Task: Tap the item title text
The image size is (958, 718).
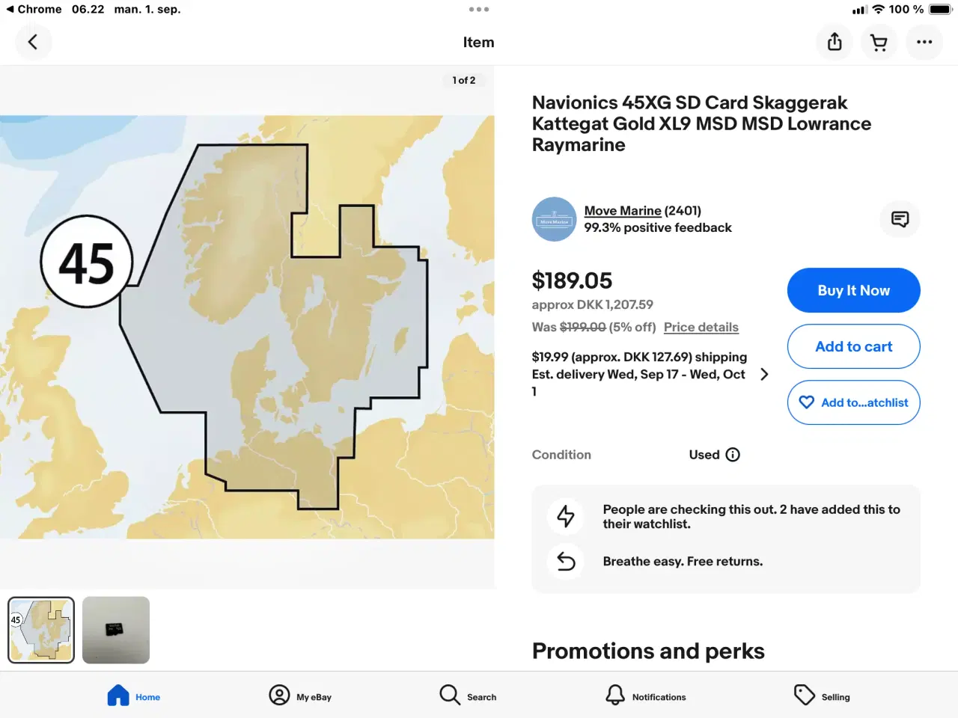Action: [x=701, y=123]
